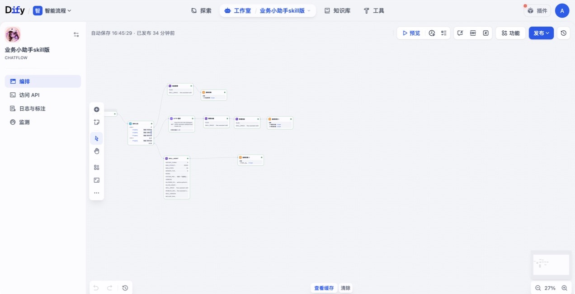Click the app avatar image in sidebar
Image resolution: width=575 pixels, height=294 pixels.
click(x=13, y=34)
